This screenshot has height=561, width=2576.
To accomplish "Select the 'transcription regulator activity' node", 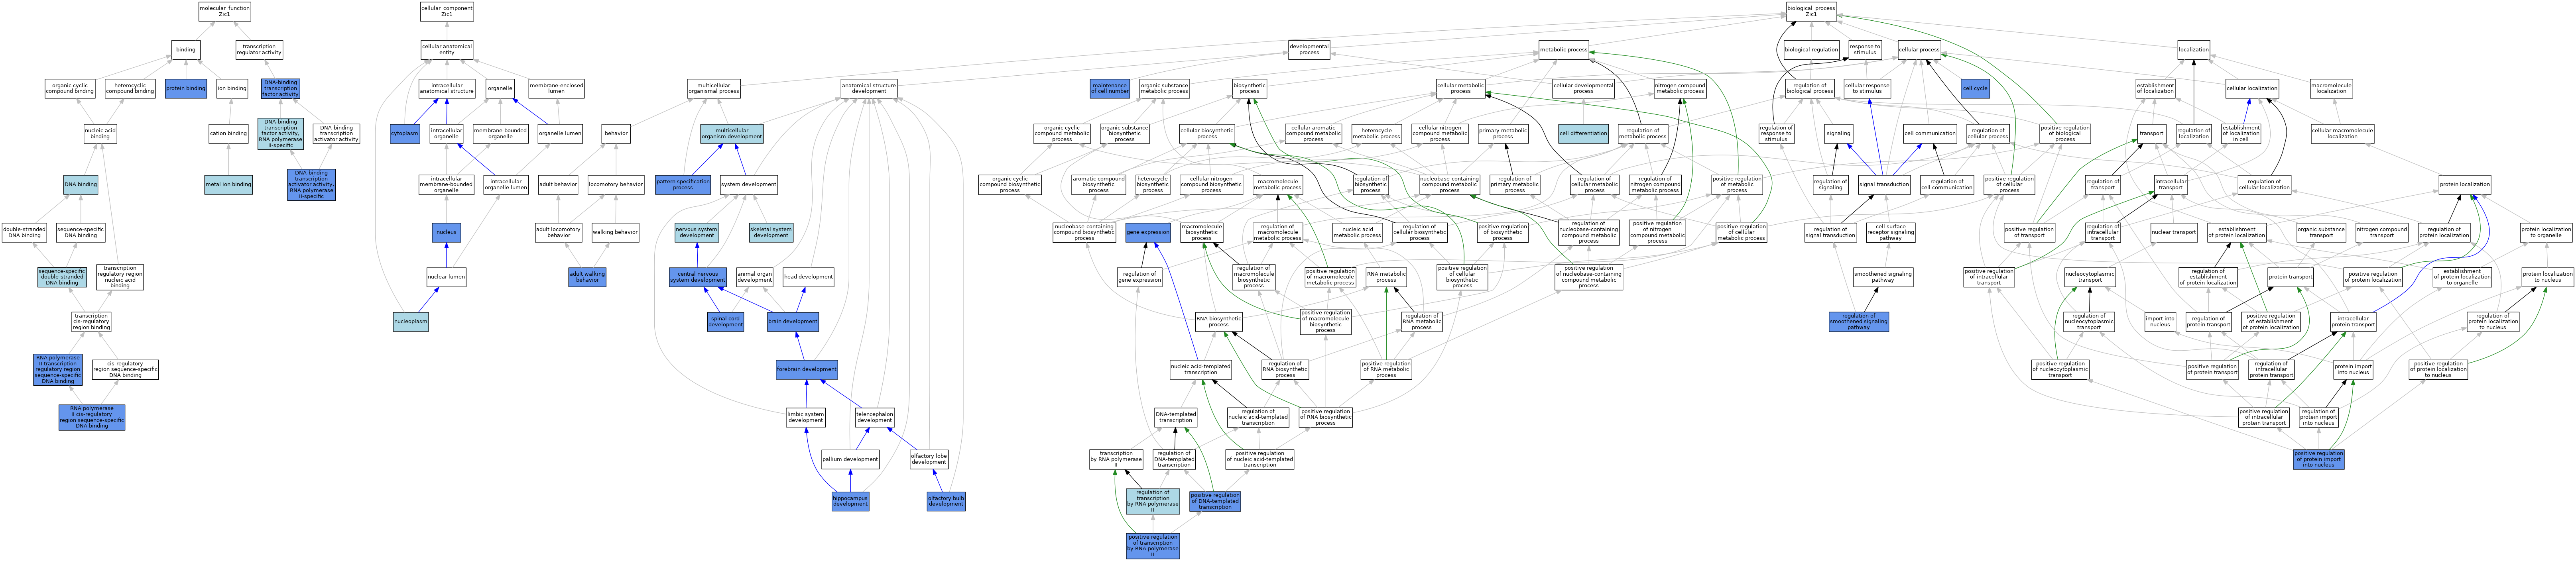I will (259, 50).
